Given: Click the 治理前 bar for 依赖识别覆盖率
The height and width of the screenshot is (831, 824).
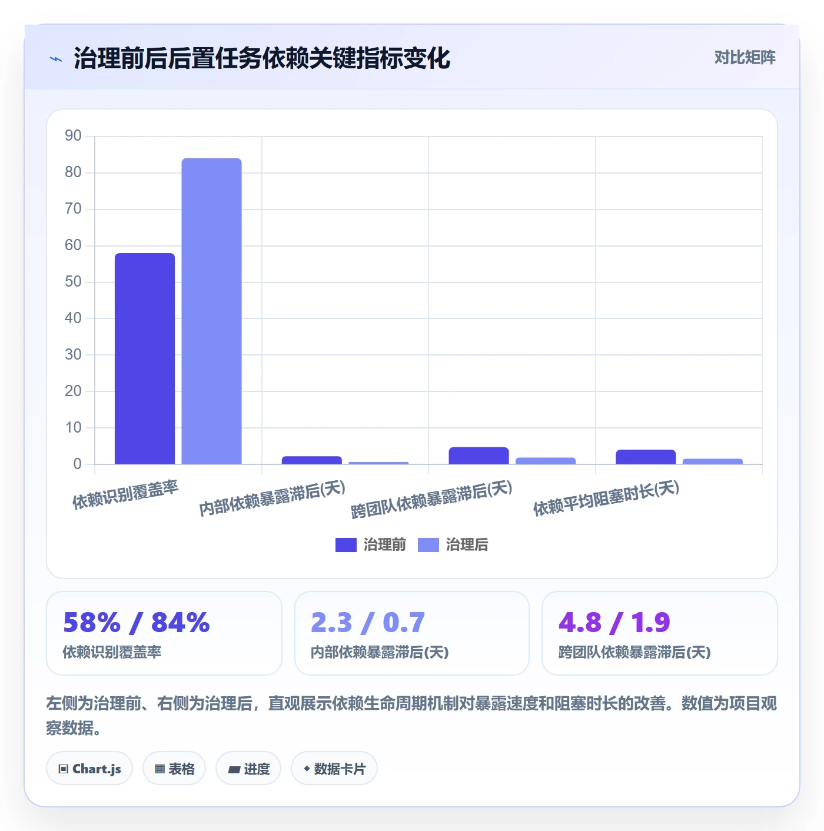Looking at the screenshot, I should (x=145, y=358).
